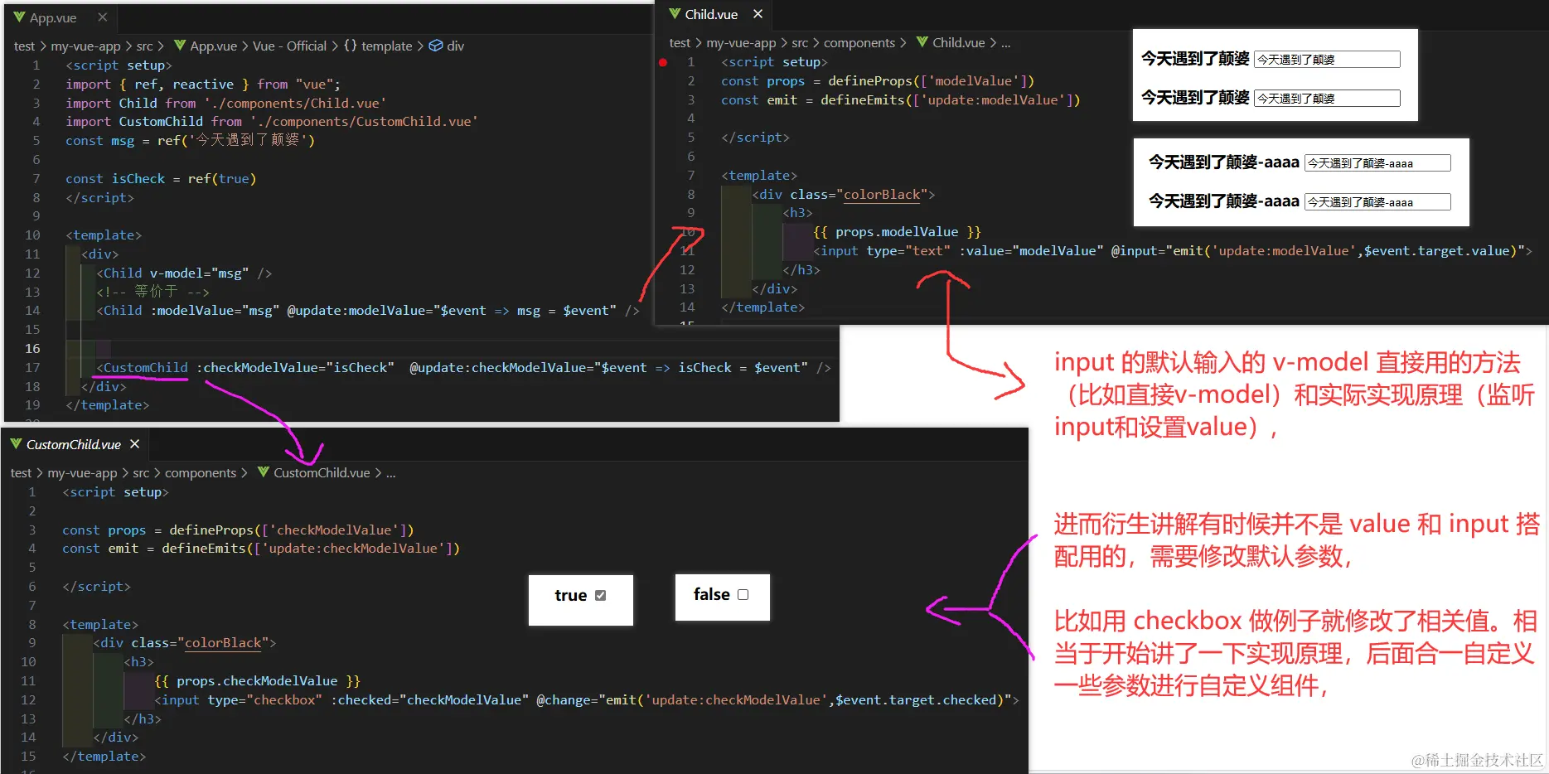The height and width of the screenshot is (774, 1549).
Task: Click 'const msg' declaration in App.vue
Action: [100, 140]
